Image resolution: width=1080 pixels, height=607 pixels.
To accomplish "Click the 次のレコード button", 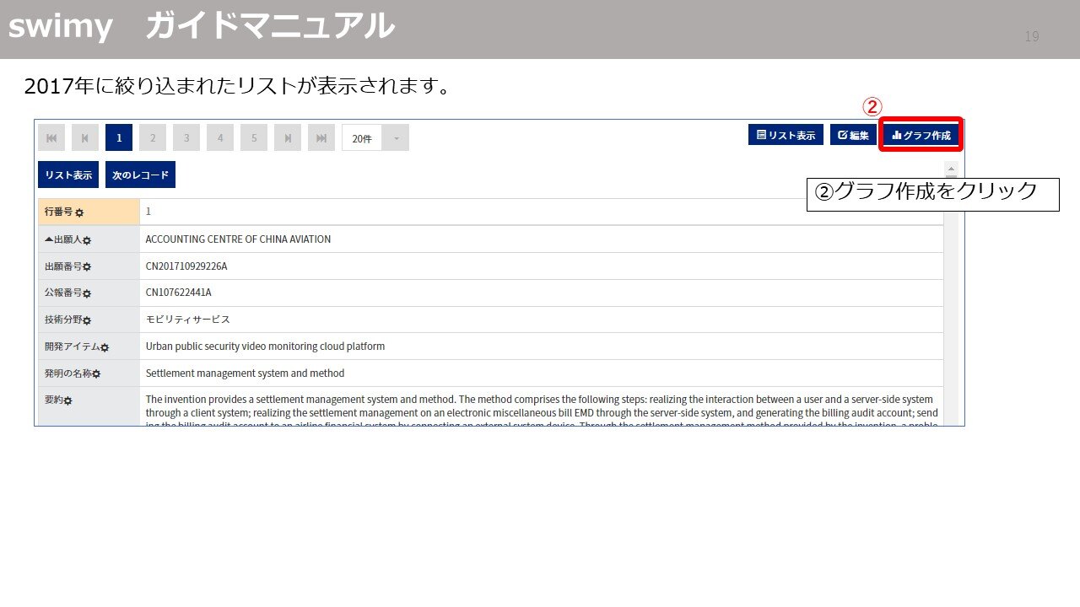I will [141, 175].
